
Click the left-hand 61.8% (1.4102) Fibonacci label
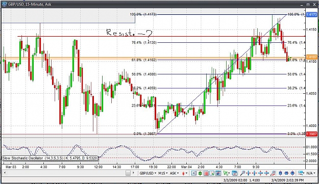click(x=144, y=60)
